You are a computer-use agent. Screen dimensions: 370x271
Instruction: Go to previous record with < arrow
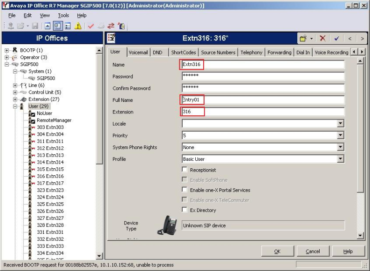pyautogui.click(x=349, y=39)
